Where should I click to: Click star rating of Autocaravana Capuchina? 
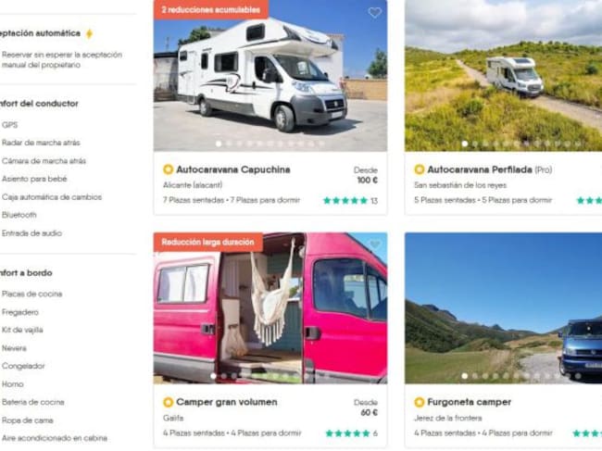(x=345, y=200)
